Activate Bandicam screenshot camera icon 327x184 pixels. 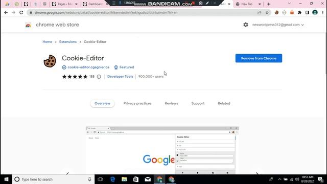click(200, 3)
